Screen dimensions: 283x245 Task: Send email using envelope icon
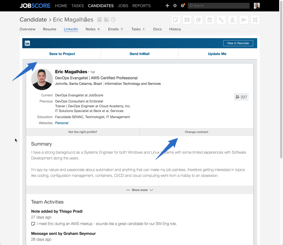pos(187,20)
